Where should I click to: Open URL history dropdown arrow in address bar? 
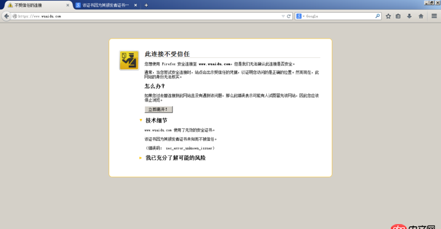(x=283, y=17)
